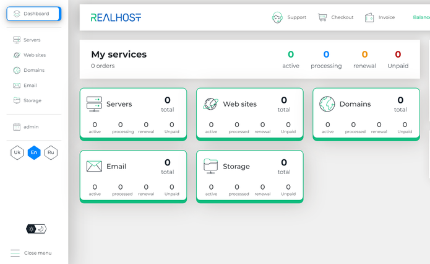
Task: Click the admin sidebar menu label
Action: (x=31, y=127)
